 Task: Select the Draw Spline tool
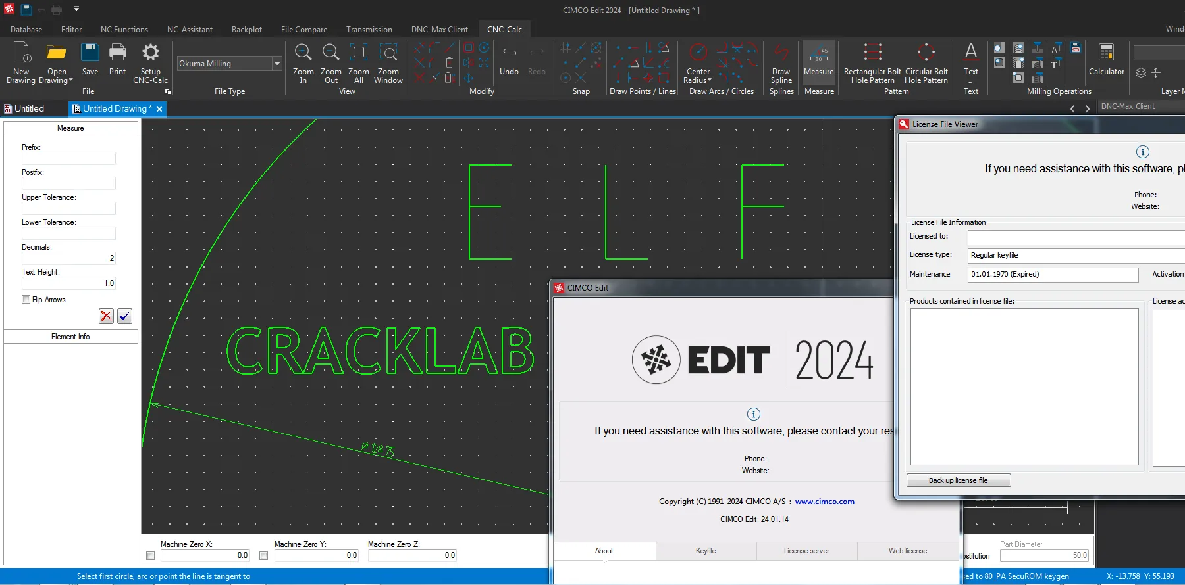tap(781, 62)
